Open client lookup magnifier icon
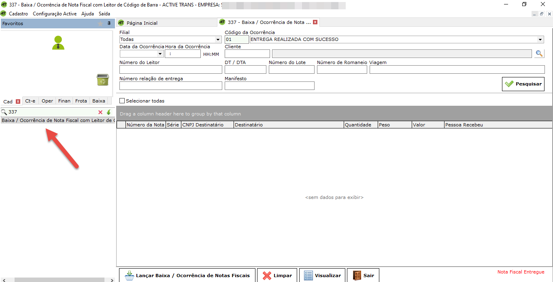The image size is (553, 282). point(539,53)
